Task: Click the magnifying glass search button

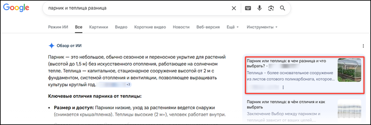Action: [x=282, y=8]
